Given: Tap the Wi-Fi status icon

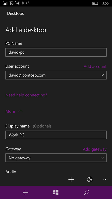Looking at the screenshot, I should click(x=18, y=3).
